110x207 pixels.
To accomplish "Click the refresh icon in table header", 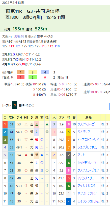I will coord(5,117).
